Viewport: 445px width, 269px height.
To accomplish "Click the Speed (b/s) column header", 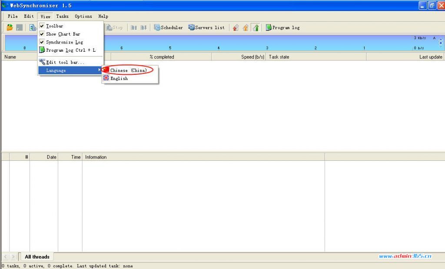I will (x=239, y=57).
